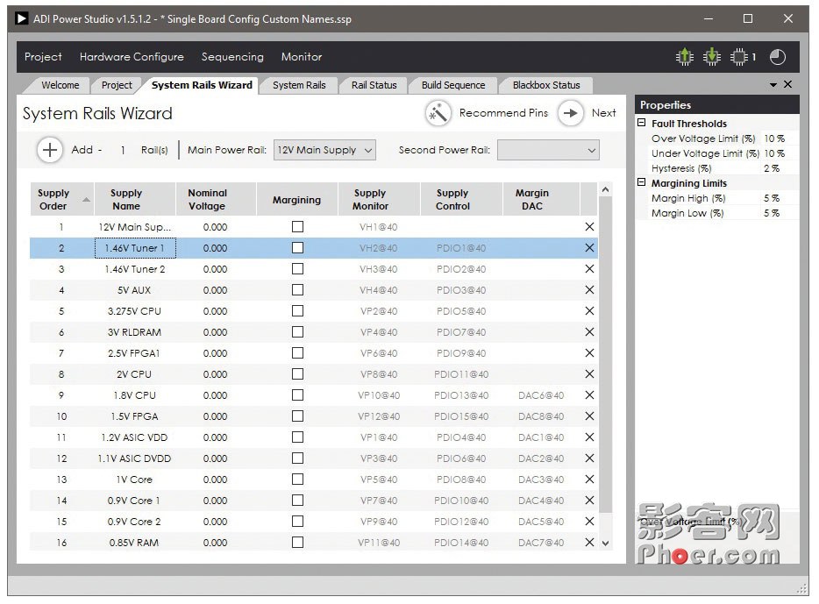Open the Project menu
The image size is (819, 604).
click(43, 56)
